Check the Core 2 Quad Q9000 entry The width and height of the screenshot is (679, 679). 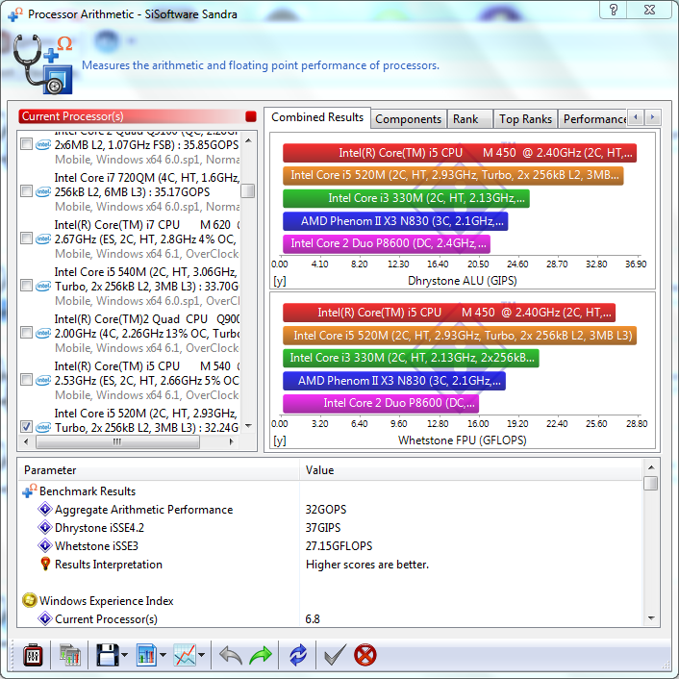coord(26,333)
